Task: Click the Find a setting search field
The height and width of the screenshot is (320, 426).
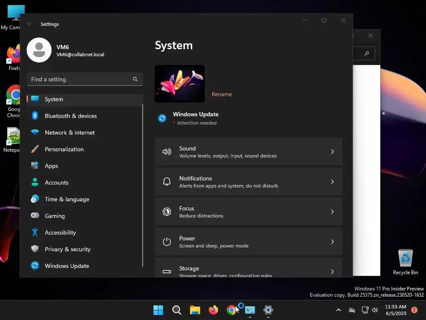Action: pos(85,79)
